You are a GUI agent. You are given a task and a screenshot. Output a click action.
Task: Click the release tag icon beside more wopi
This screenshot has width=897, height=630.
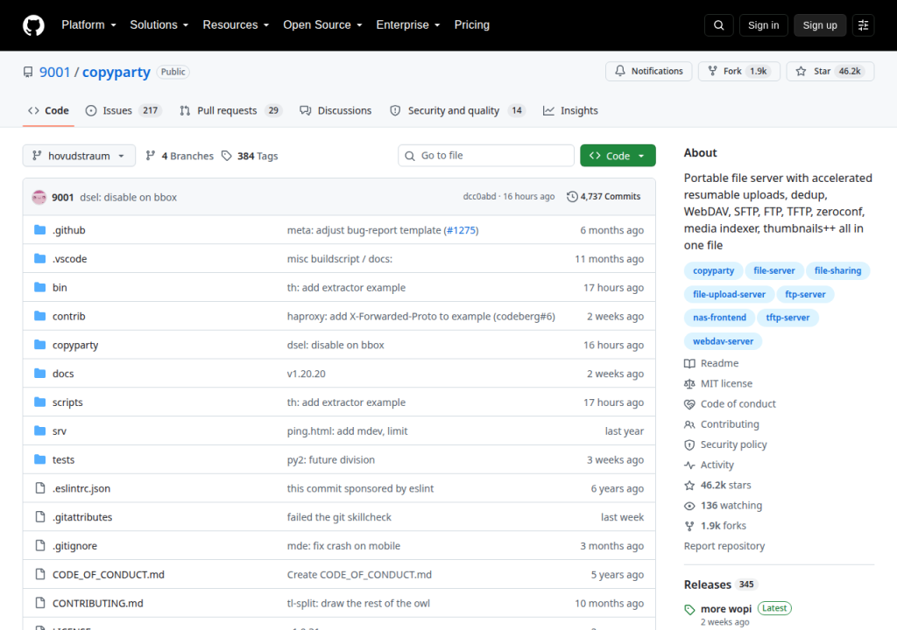click(x=689, y=609)
